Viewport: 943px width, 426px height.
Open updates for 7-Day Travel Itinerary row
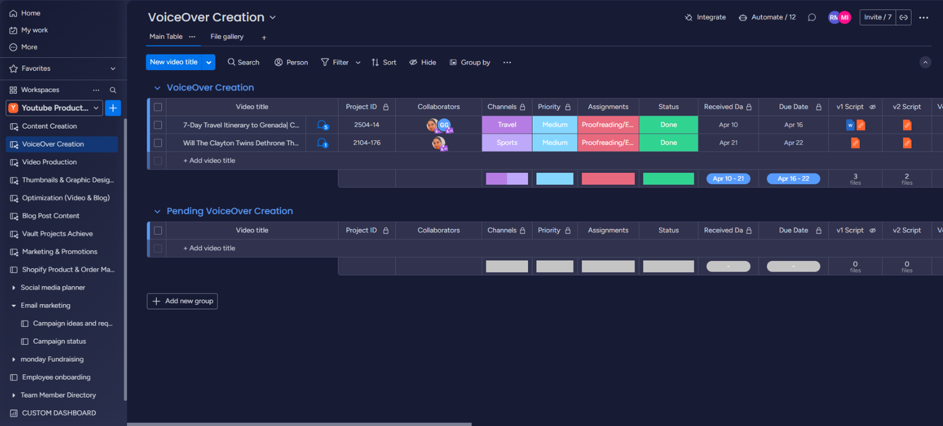click(x=322, y=125)
